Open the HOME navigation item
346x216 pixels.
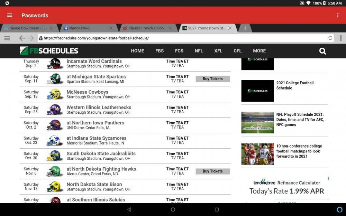coord(137,51)
